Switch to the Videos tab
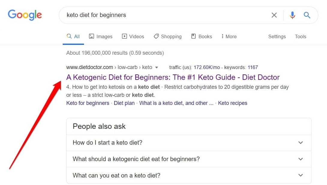The width and height of the screenshot is (327, 185). pyautogui.click(x=133, y=36)
